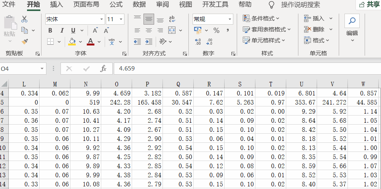Increase decimal places

[198, 42]
